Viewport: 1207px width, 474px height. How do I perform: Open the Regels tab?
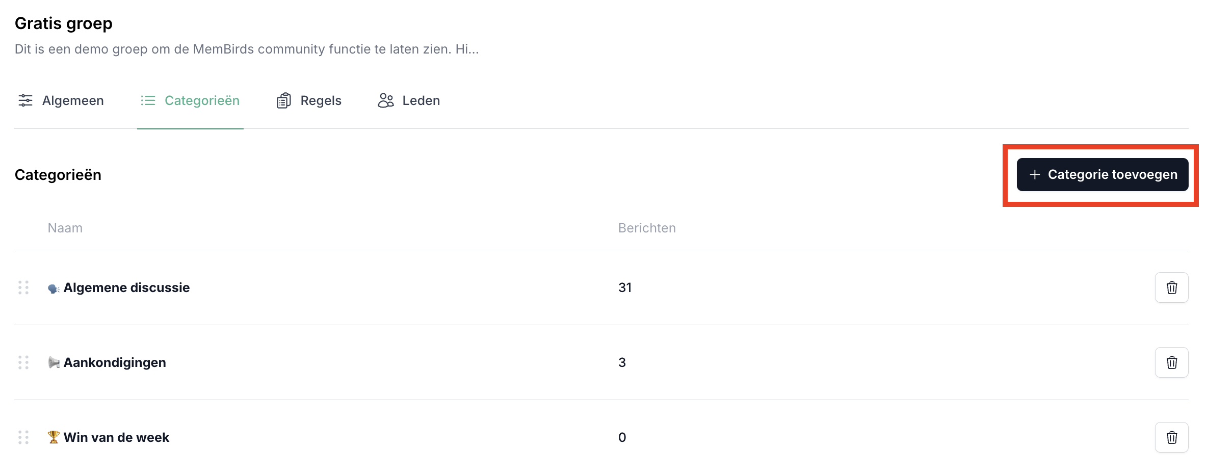(x=321, y=100)
